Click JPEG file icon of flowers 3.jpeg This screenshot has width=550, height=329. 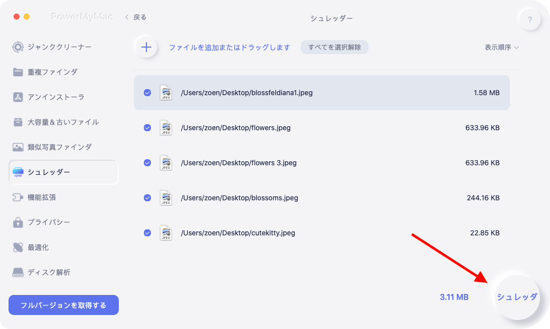tap(166, 163)
